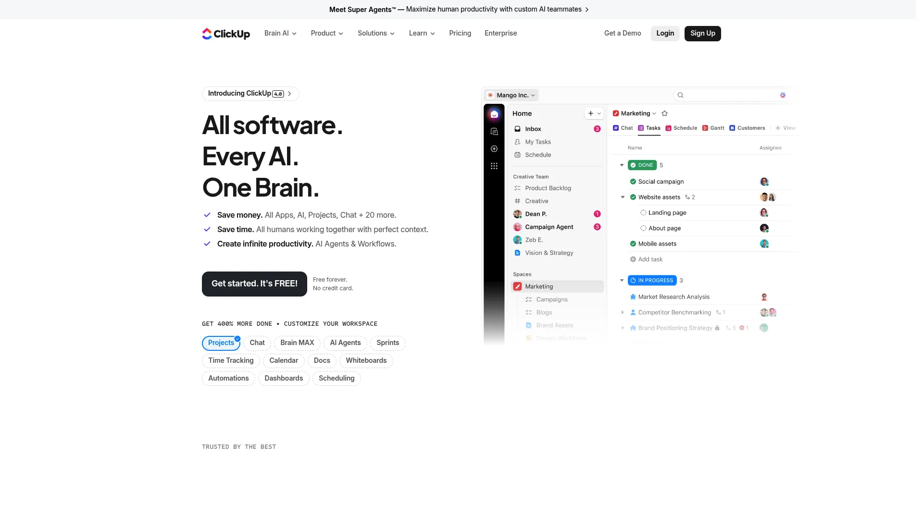Click the Campaigns list icon

(529, 299)
